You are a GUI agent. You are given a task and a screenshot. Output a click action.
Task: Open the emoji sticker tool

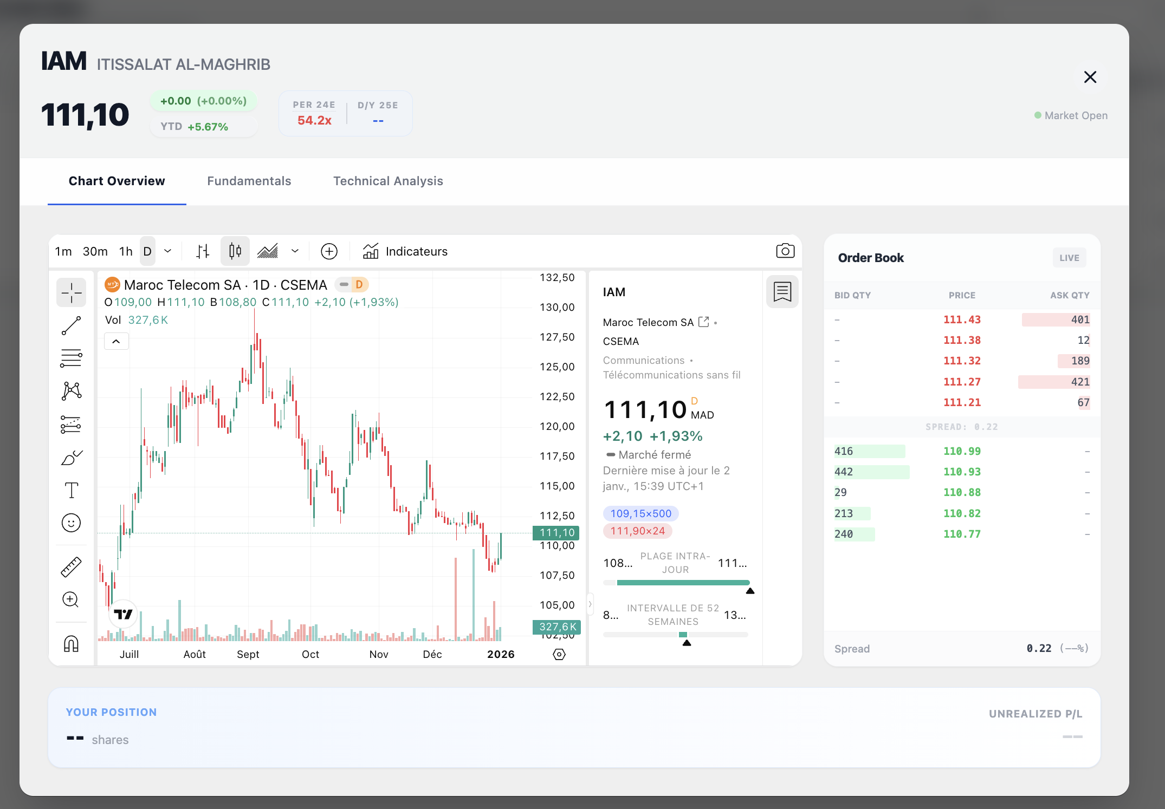pos(71,523)
